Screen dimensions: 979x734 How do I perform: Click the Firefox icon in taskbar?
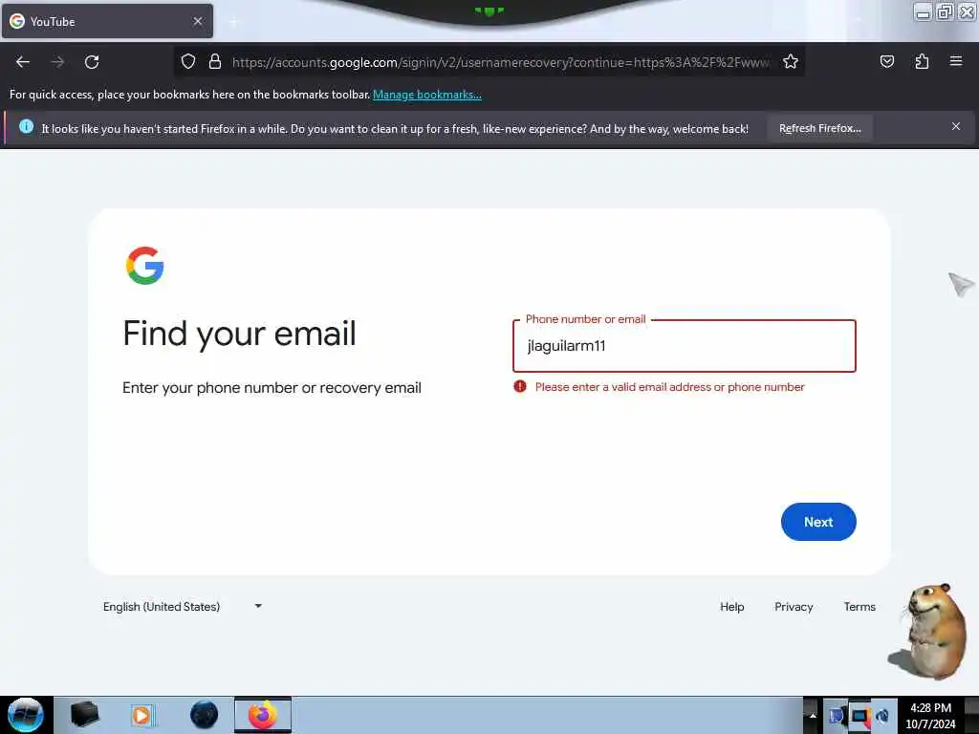(263, 715)
